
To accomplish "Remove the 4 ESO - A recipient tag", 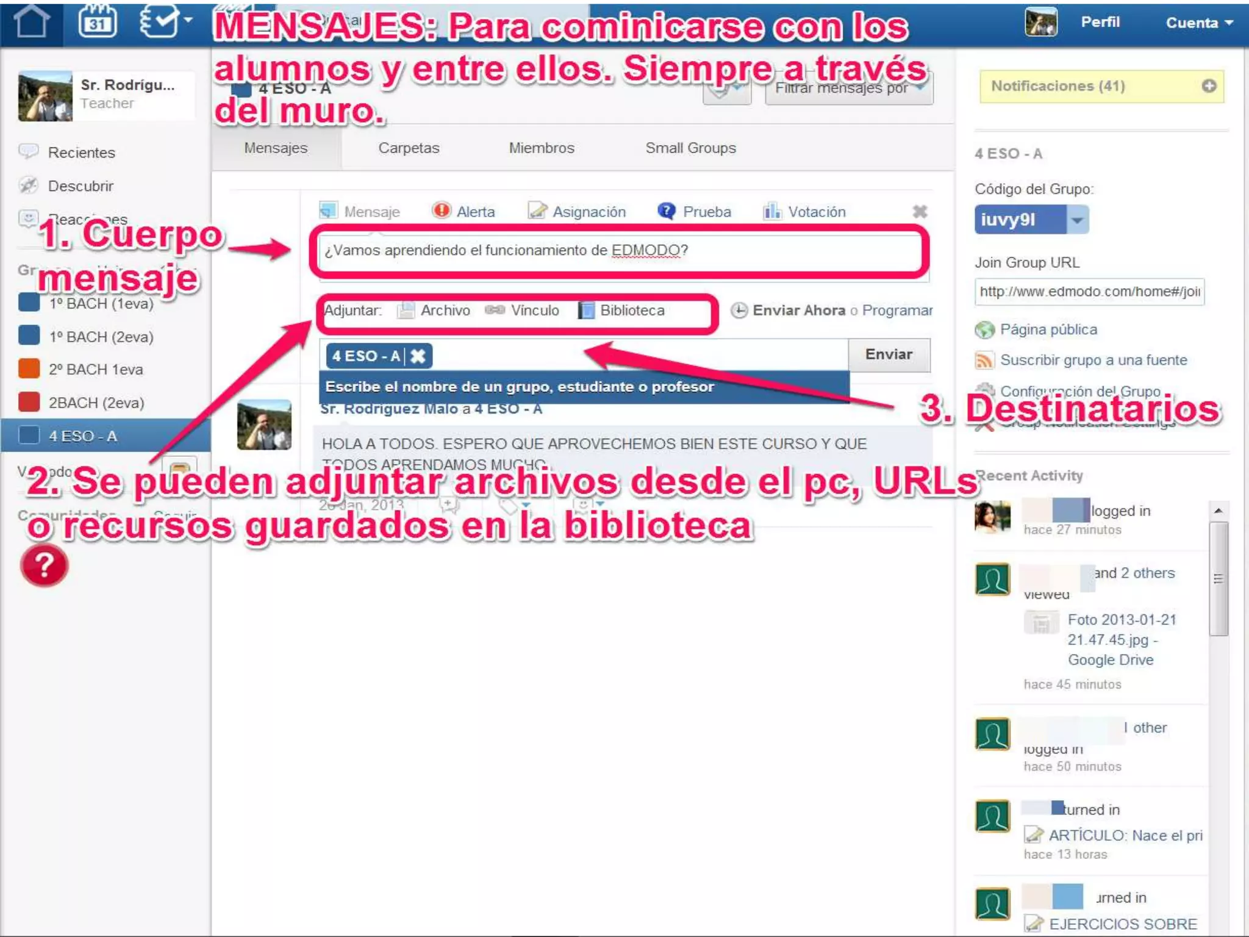I will (418, 356).
